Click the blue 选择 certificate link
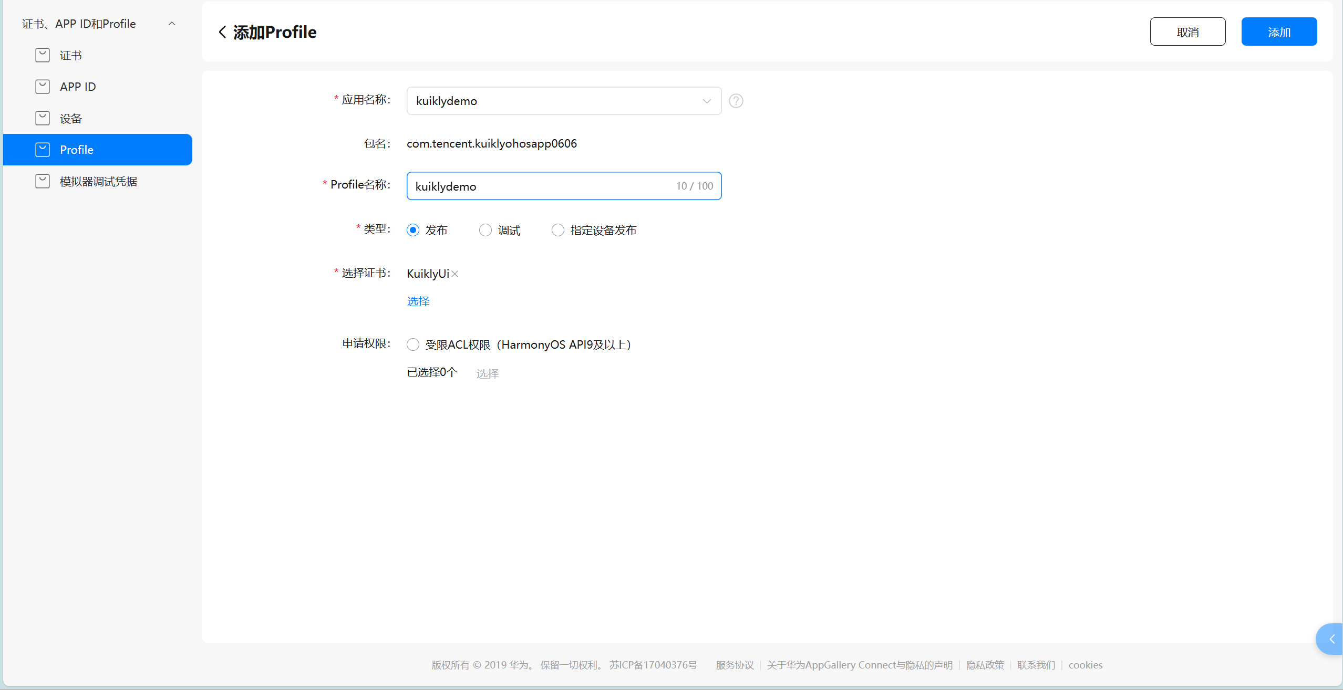1343x690 pixels. pos(418,301)
